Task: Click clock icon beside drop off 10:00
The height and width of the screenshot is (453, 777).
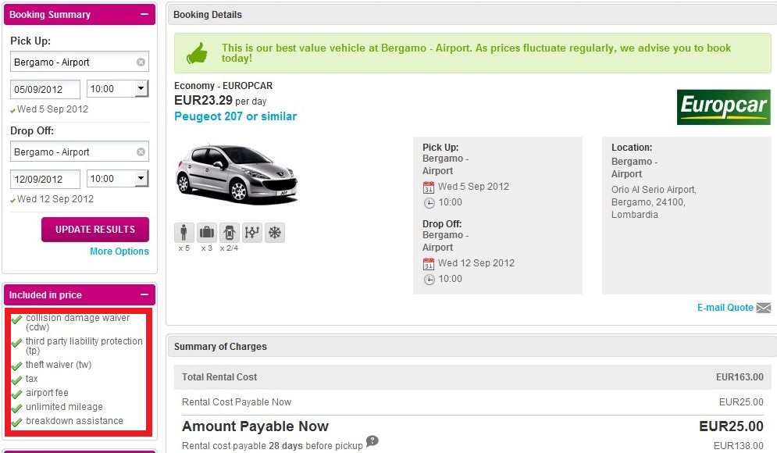Action: coord(429,279)
